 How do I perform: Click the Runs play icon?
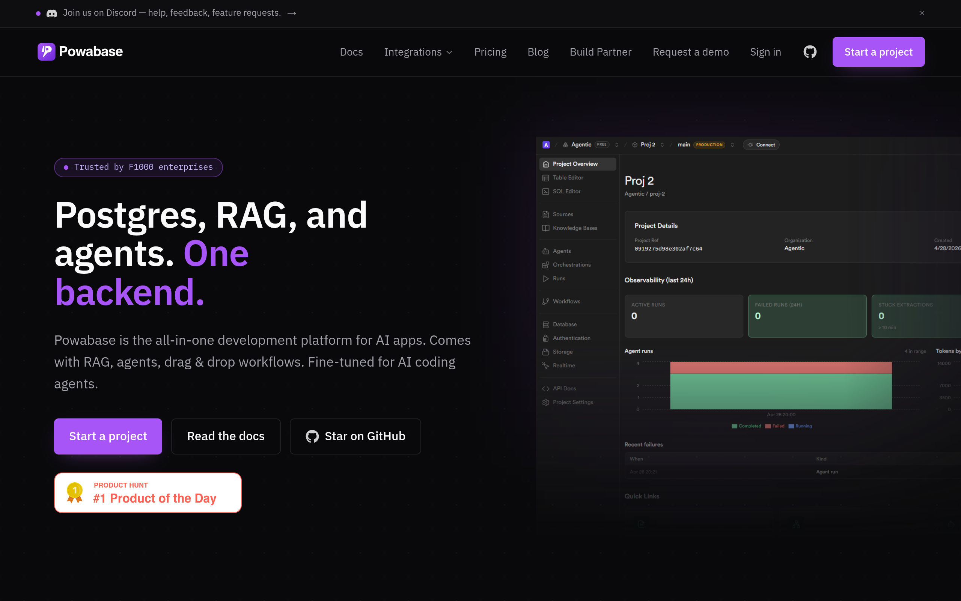(x=545, y=278)
